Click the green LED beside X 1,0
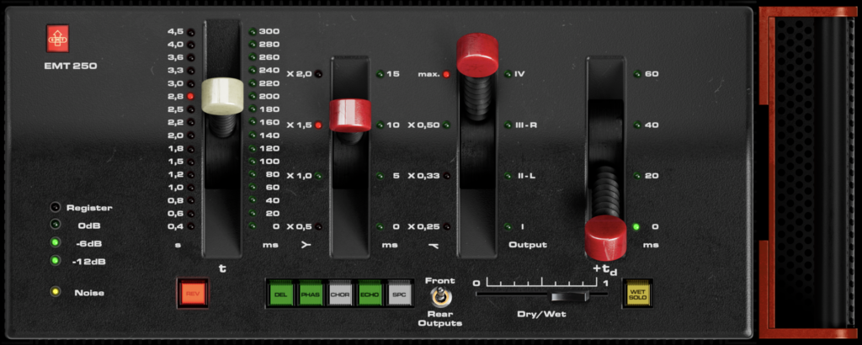The image size is (862, 345). click(318, 176)
